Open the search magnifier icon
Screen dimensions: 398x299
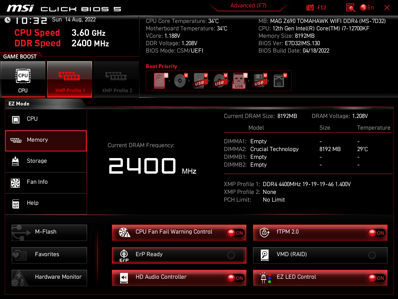coord(351,8)
